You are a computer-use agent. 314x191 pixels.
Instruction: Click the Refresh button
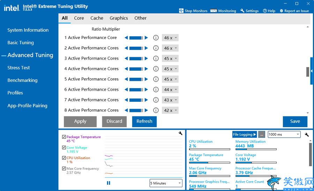(x=144, y=121)
